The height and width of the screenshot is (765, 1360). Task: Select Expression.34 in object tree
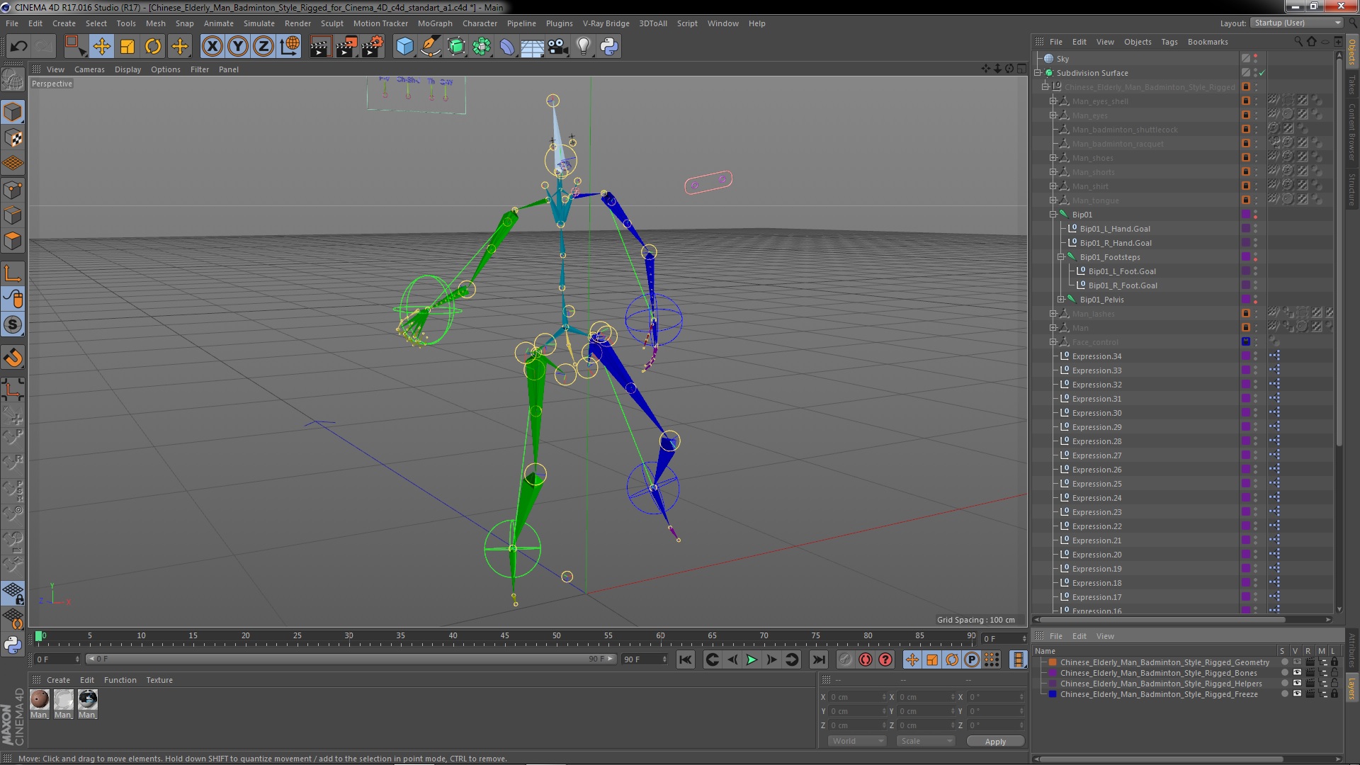coord(1096,356)
